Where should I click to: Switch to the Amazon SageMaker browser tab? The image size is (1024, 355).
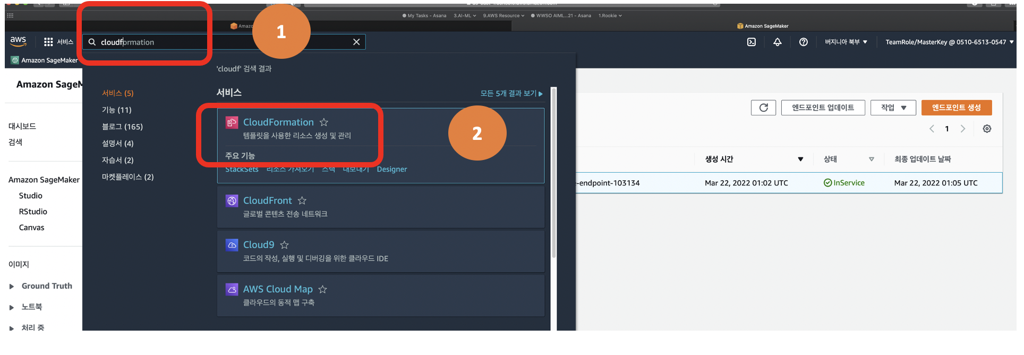tap(763, 26)
